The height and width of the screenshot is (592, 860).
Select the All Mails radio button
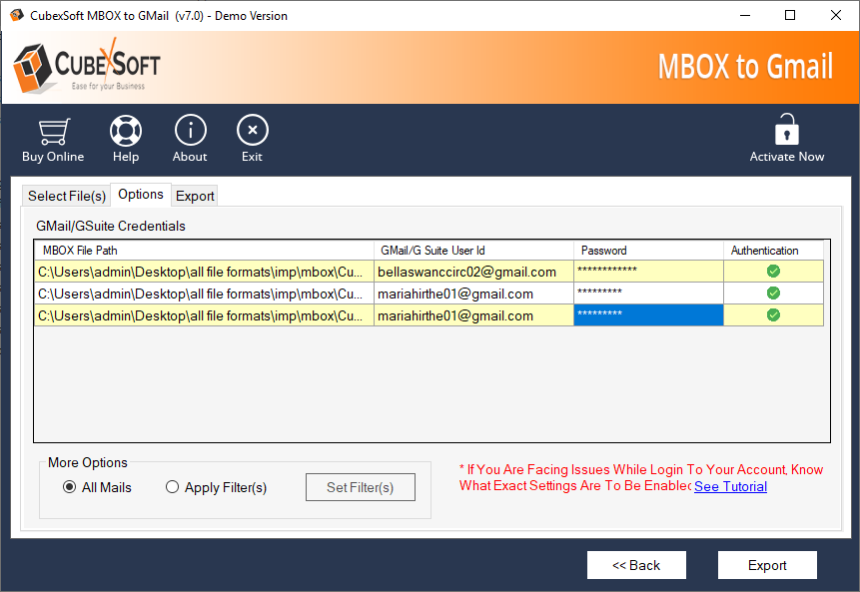tap(69, 487)
